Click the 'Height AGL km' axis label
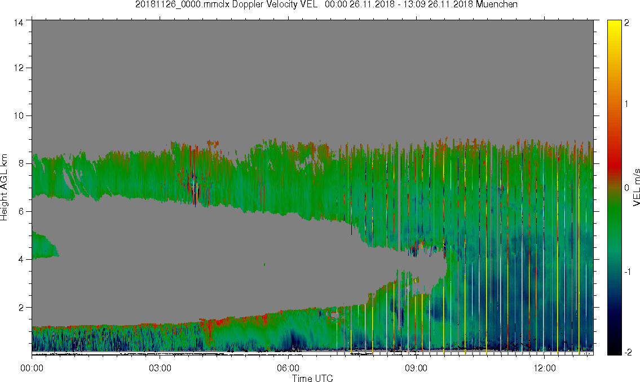This screenshot has height=382, width=640. click(x=4, y=188)
